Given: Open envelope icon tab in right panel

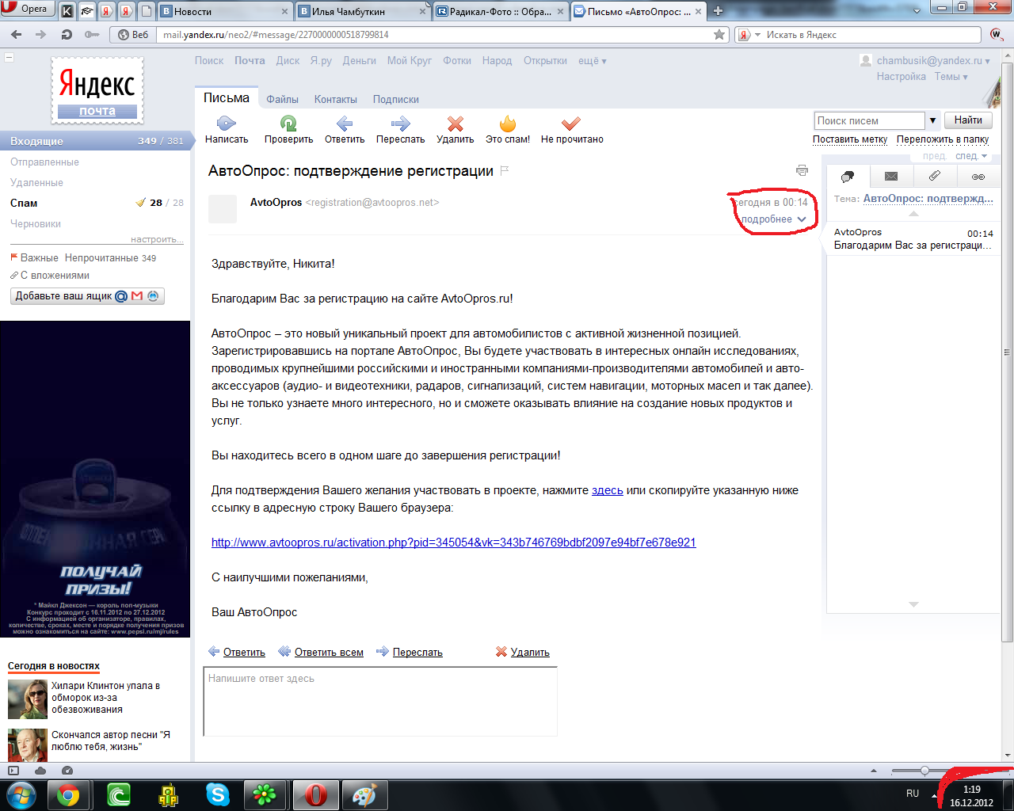Looking at the screenshot, I should [891, 177].
